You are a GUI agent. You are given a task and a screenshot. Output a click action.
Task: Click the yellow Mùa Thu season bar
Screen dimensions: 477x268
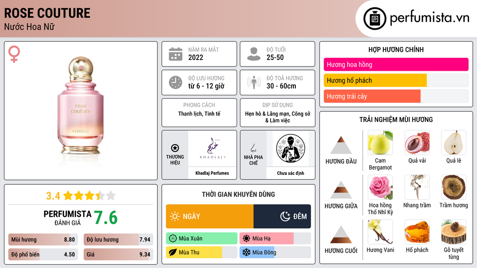pyautogui.click(x=194, y=252)
